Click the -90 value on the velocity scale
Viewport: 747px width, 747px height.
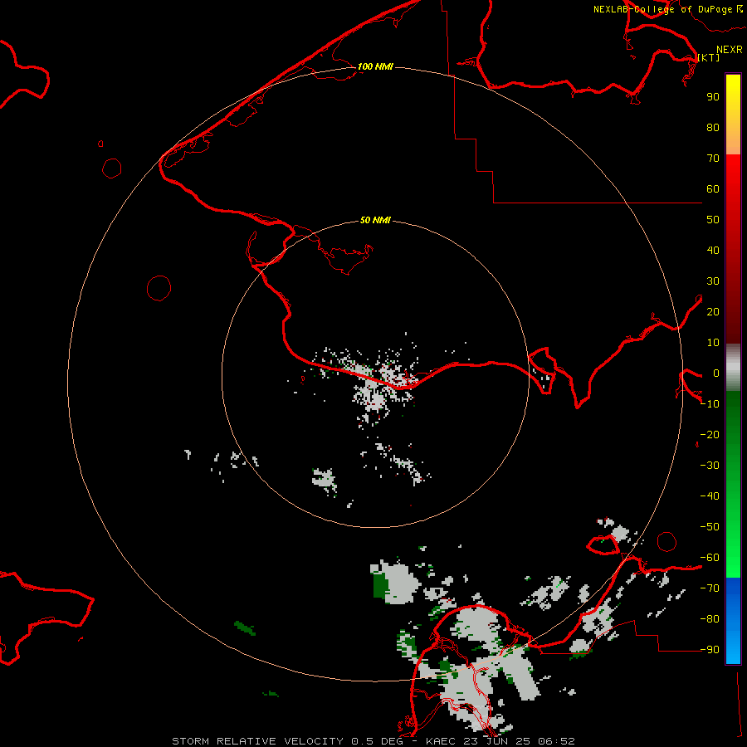pos(710,649)
